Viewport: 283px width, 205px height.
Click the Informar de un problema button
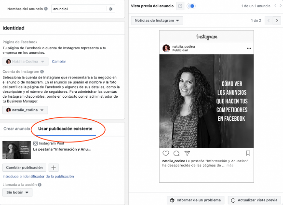[195, 200]
